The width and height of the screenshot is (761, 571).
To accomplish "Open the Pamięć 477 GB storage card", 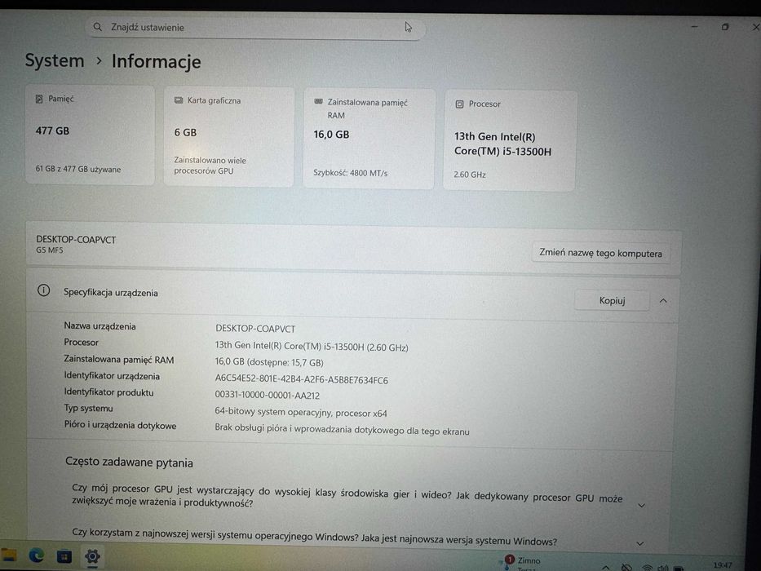I will click(91, 135).
